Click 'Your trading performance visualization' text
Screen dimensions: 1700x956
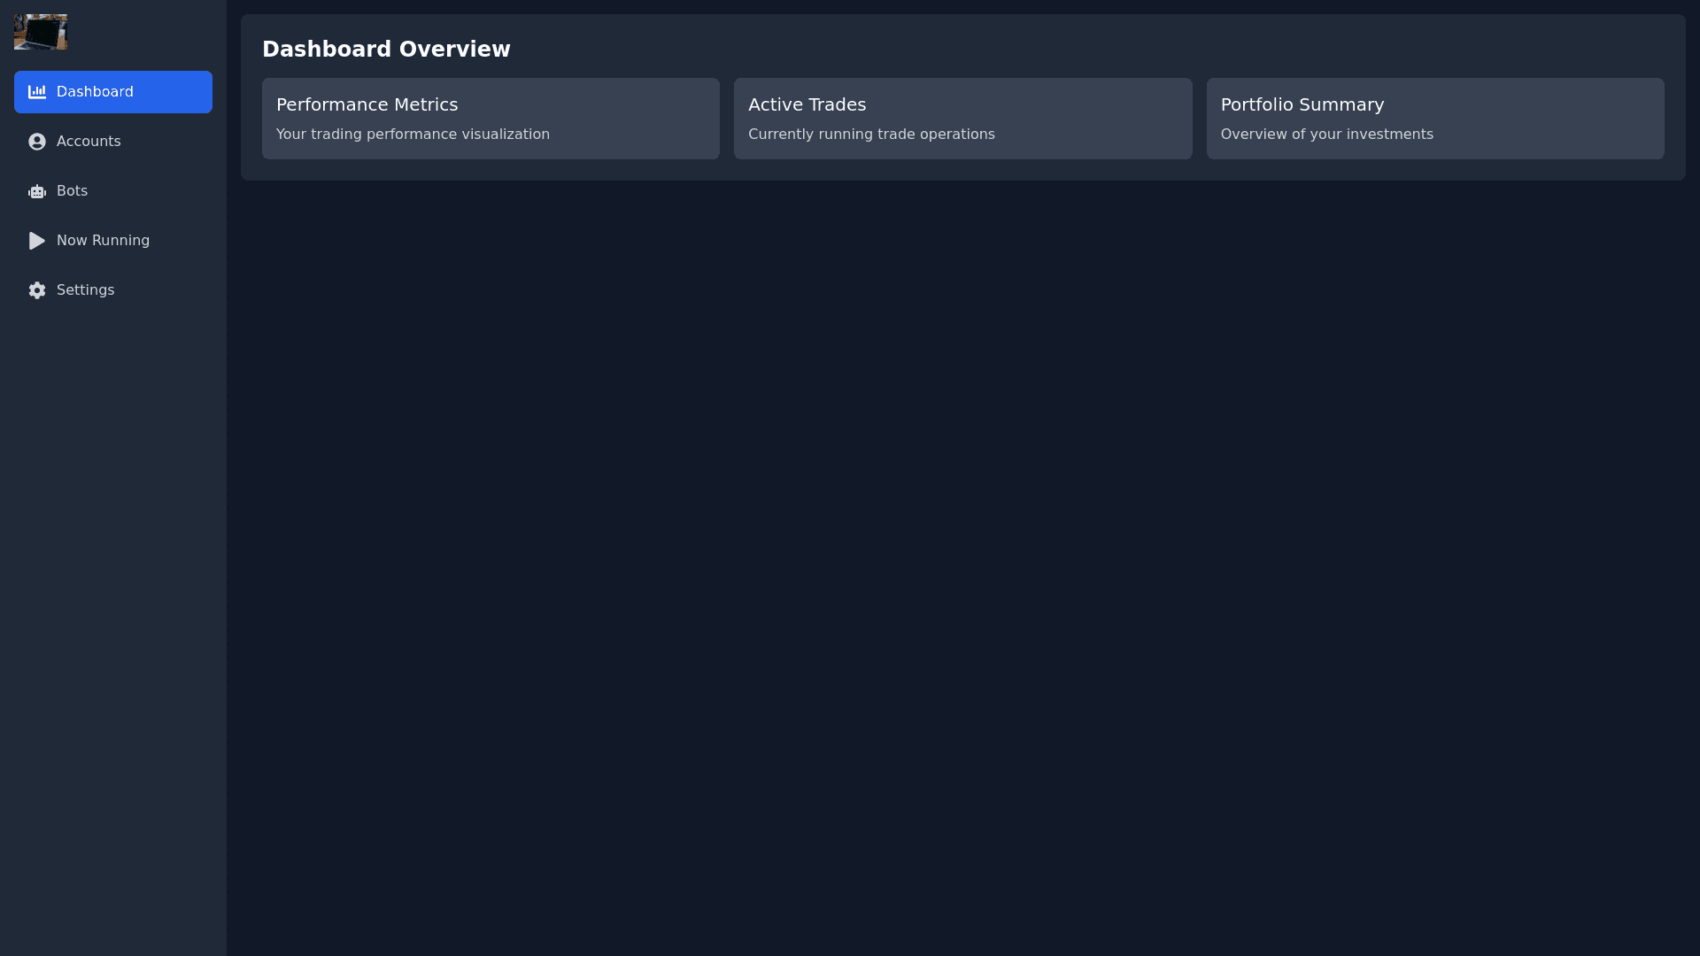413,135
